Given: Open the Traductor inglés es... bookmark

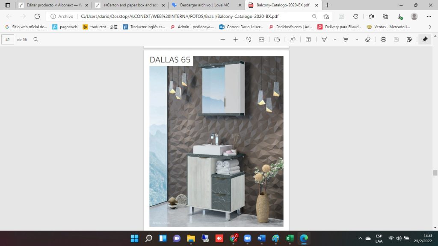Looking at the screenshot, I should coord(144,27).
